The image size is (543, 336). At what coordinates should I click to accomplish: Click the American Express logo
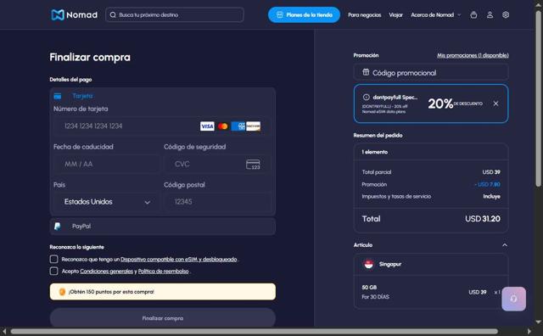[238, 126]
